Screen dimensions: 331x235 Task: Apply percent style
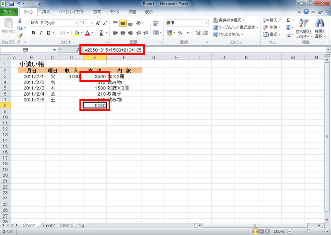(180, 33)
